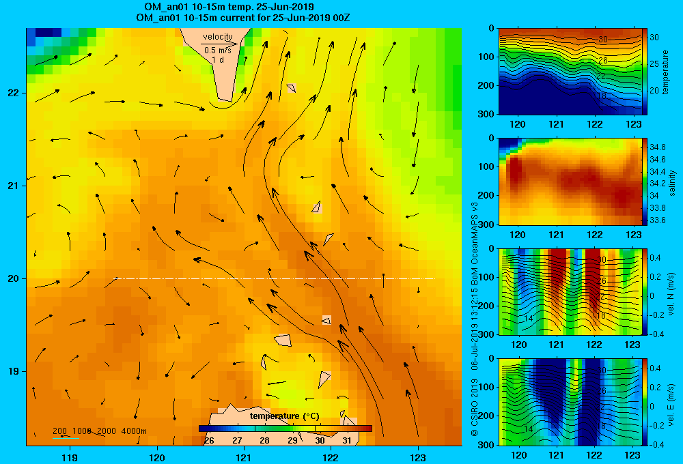Open the vel. E depth section panel
Image resolution: width=683 pixels, height=464 pixels.
(570, 402)
